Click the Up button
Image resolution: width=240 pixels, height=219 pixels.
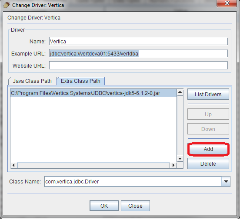[208, 114]
